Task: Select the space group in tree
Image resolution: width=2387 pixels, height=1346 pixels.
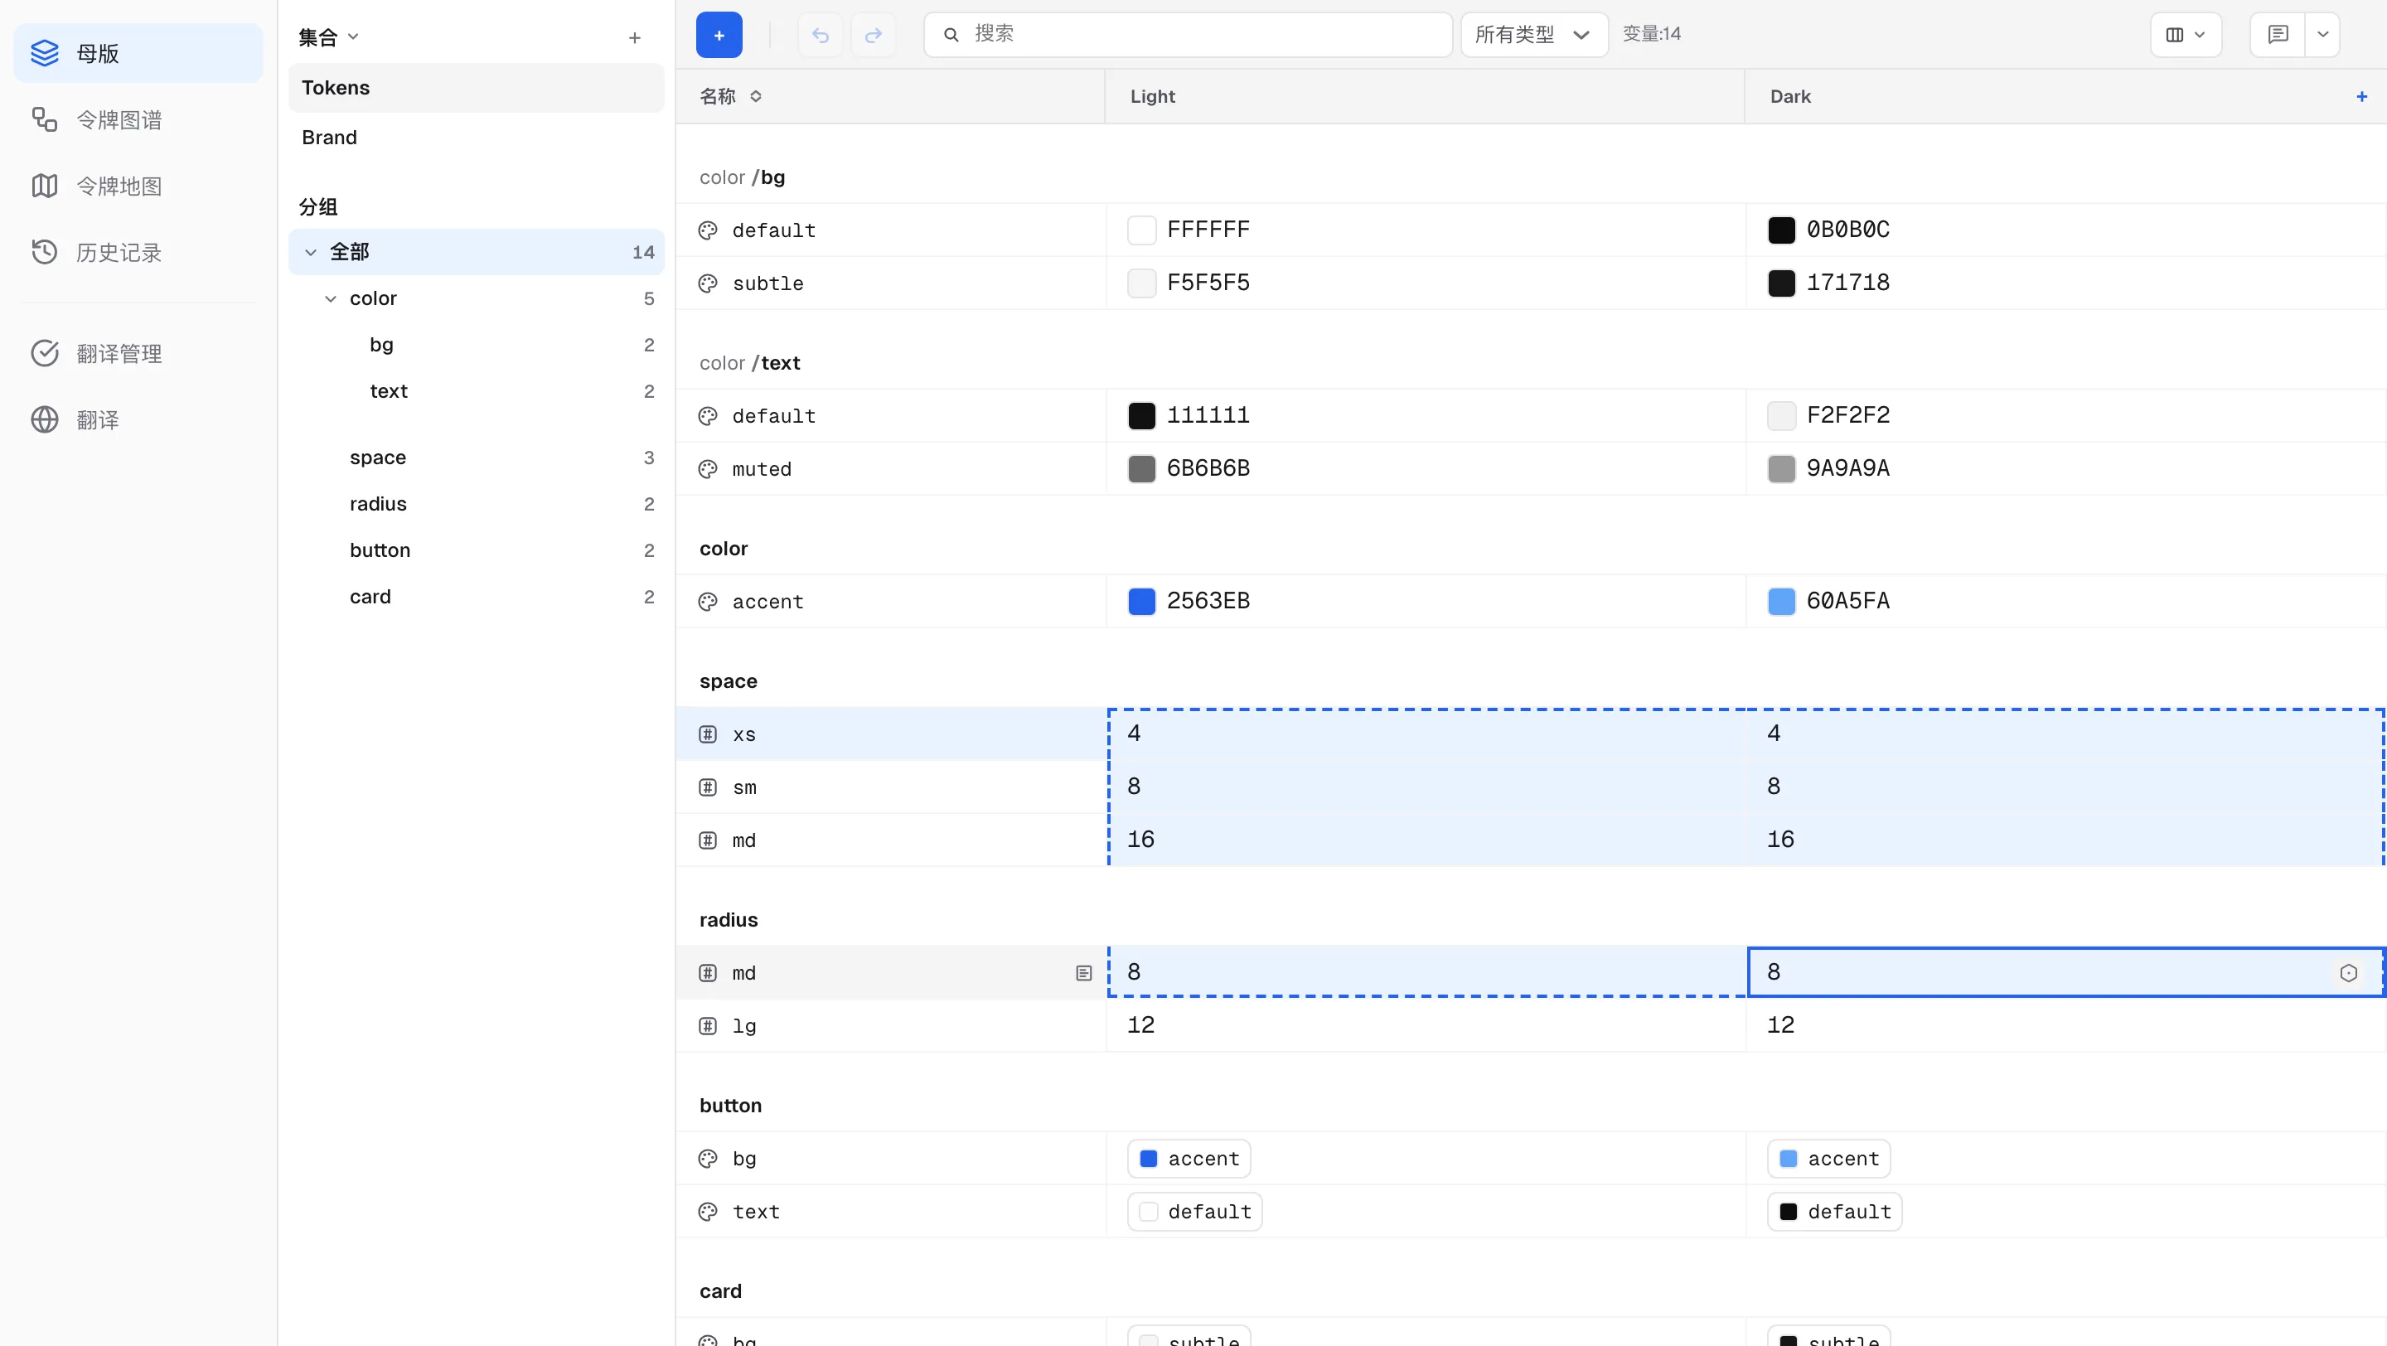Action: tap(477, 458)
